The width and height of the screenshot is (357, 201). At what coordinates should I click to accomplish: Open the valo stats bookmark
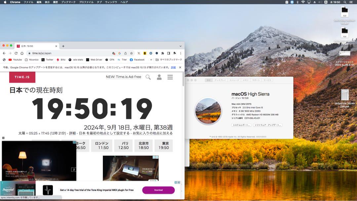[x=76, y=60]
